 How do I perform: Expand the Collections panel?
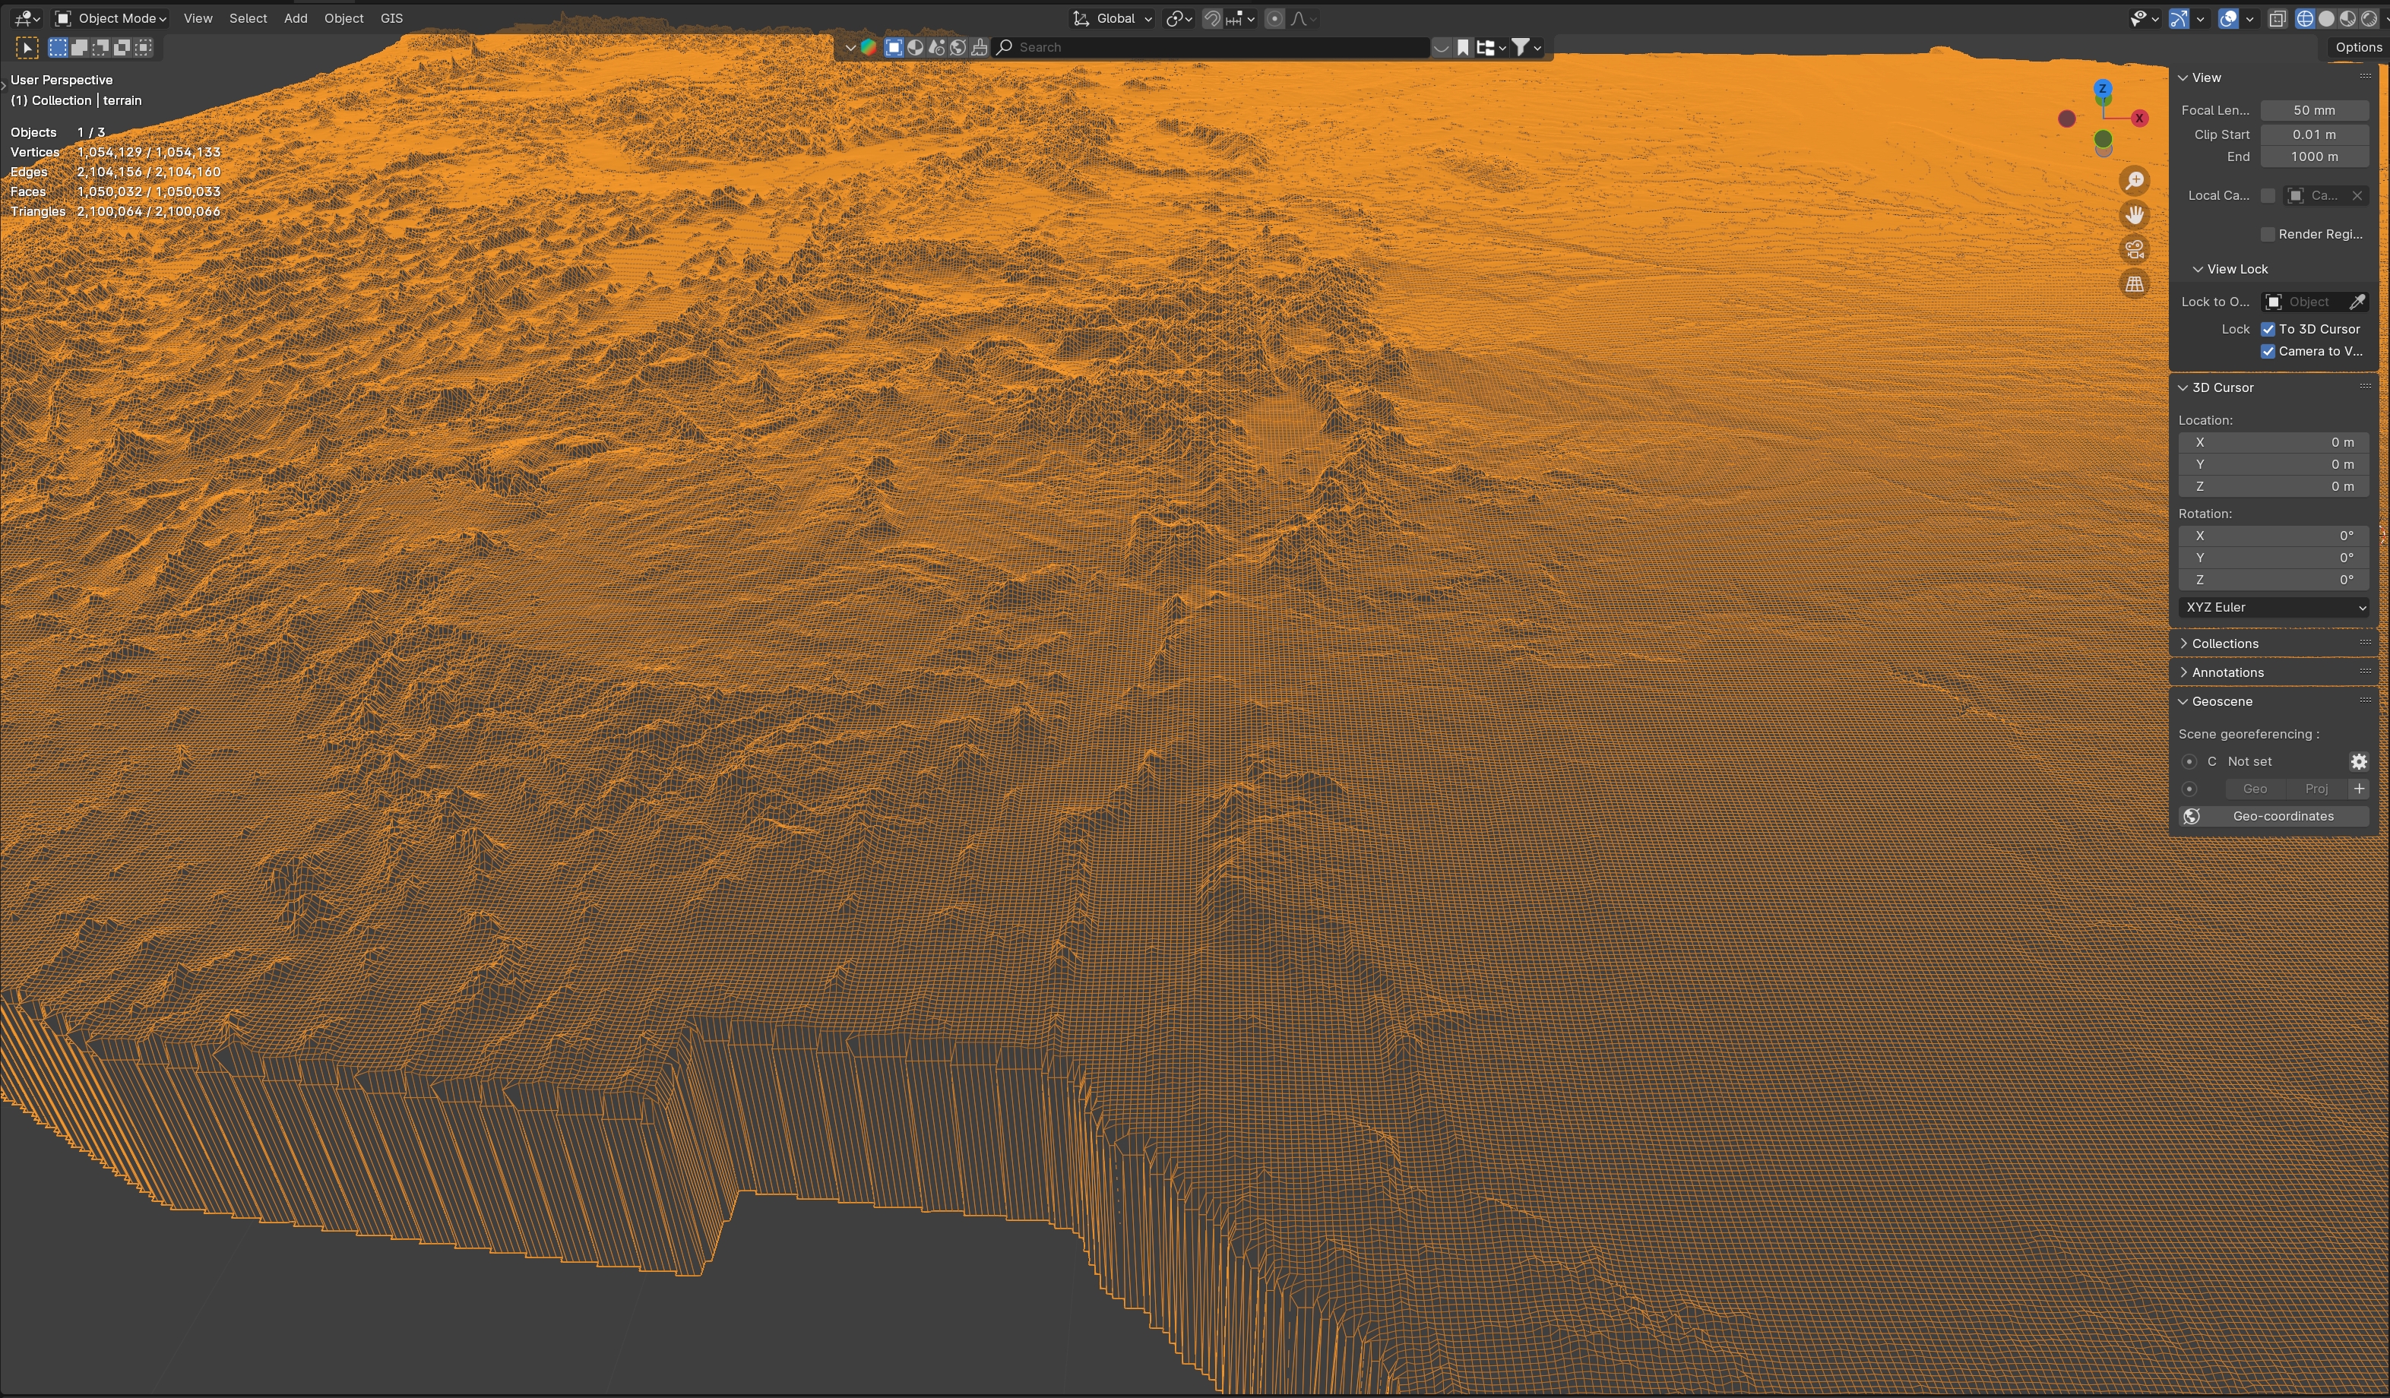[x=2224, y=643]
